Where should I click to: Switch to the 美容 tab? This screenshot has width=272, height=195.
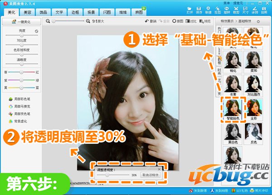28,12
